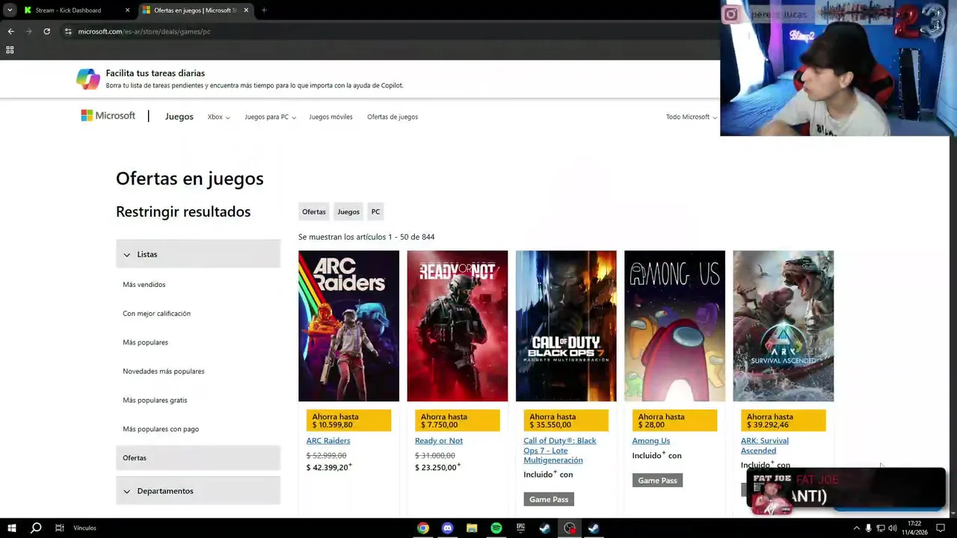
Task: Click the Ofertas filter chip
Action: click(x=314, y=211)
